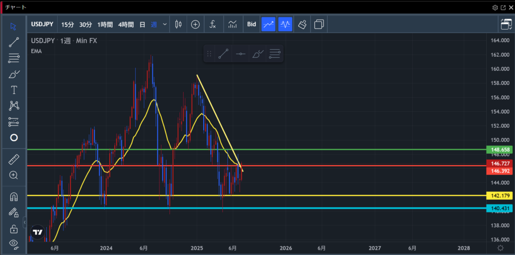Pop out the chart panel
Screen dimensions: 515x255
[503, 7]
